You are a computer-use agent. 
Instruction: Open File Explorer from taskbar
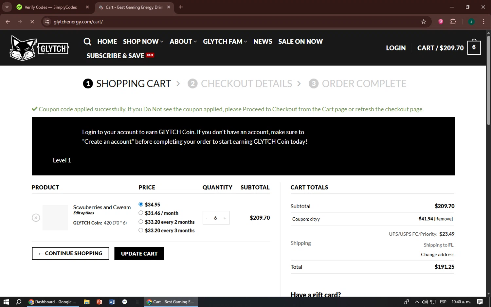87,302
